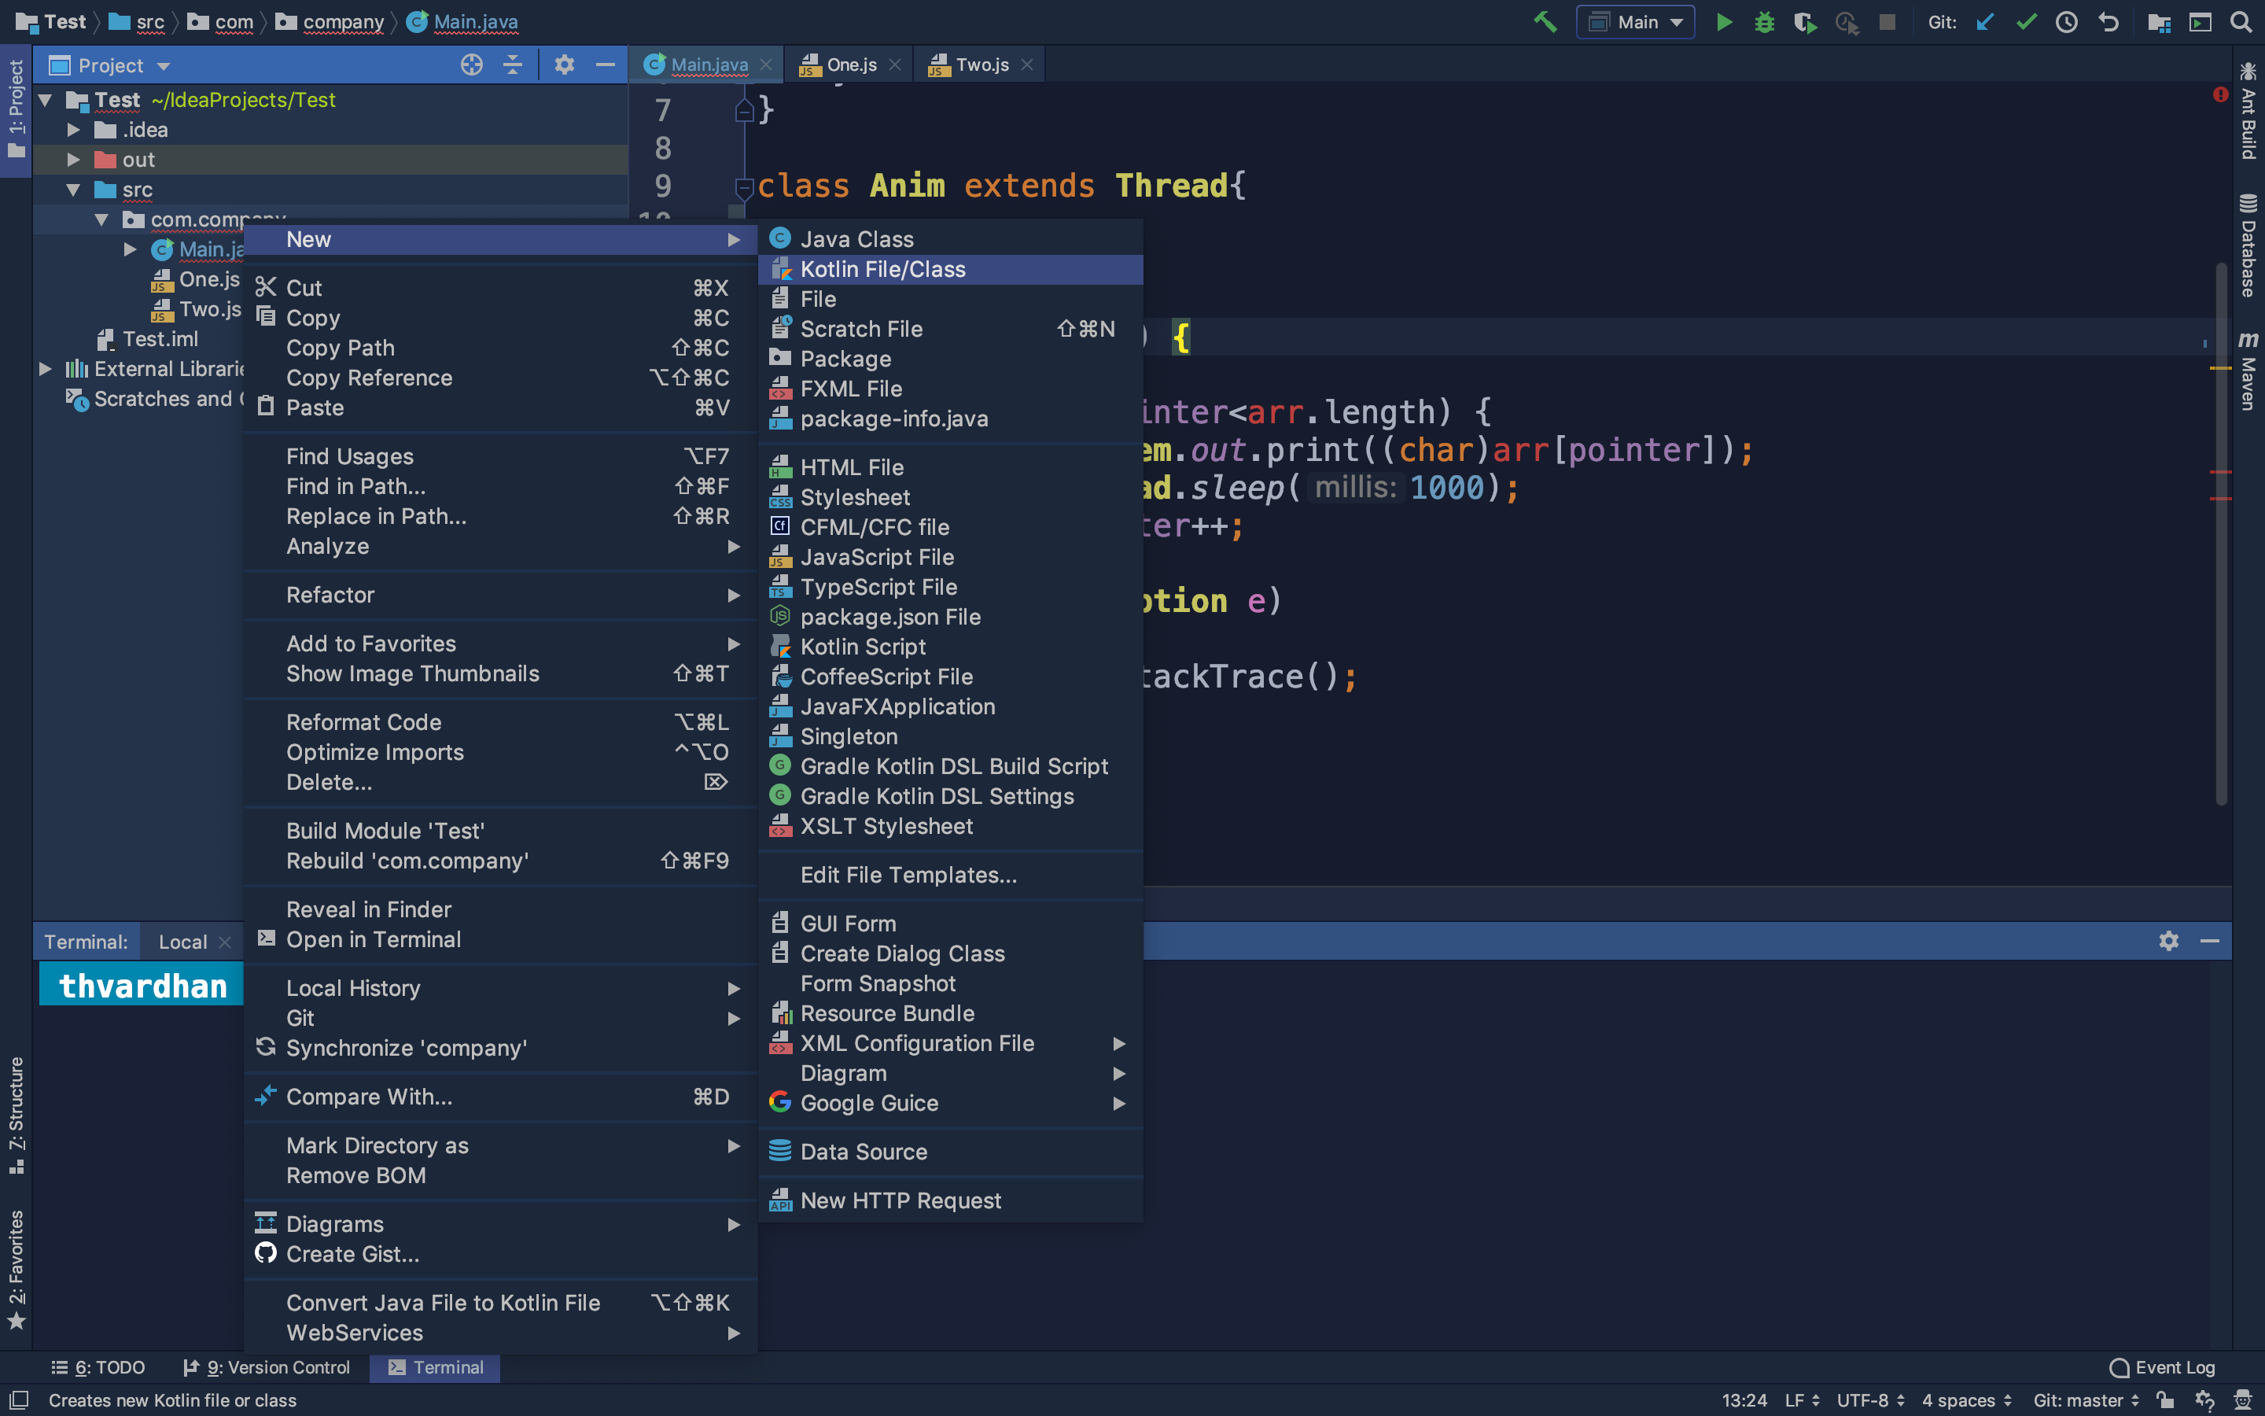Start the Debug bug icon

pyautogui.click(x=1764, y=21)
